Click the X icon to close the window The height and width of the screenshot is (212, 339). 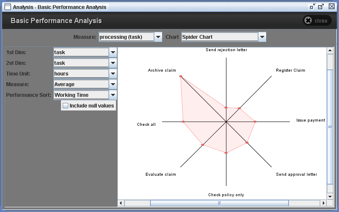(331, 7)
